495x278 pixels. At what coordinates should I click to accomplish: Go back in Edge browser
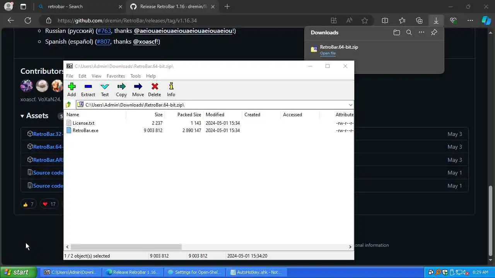11,20
